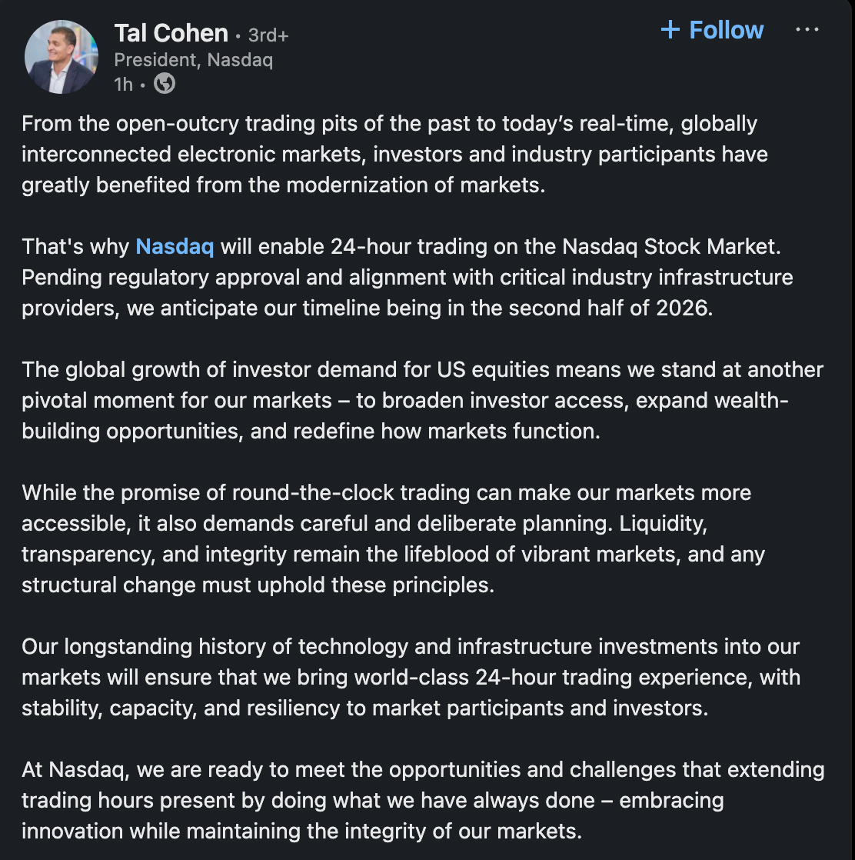
Task: Click the paragraph starting "The global growth"
Action: [422, 400]
